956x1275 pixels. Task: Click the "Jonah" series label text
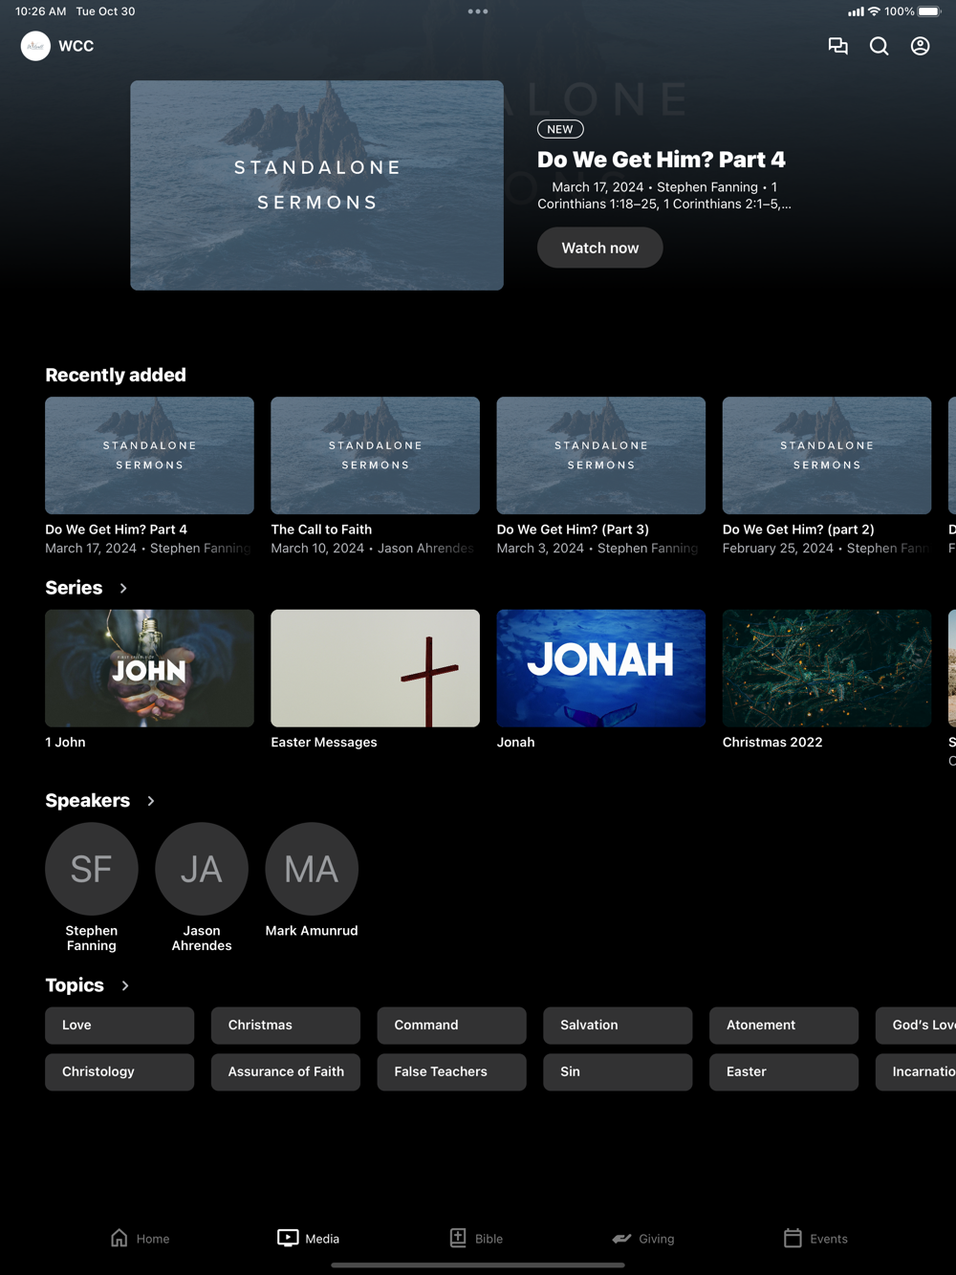point(515,743)
